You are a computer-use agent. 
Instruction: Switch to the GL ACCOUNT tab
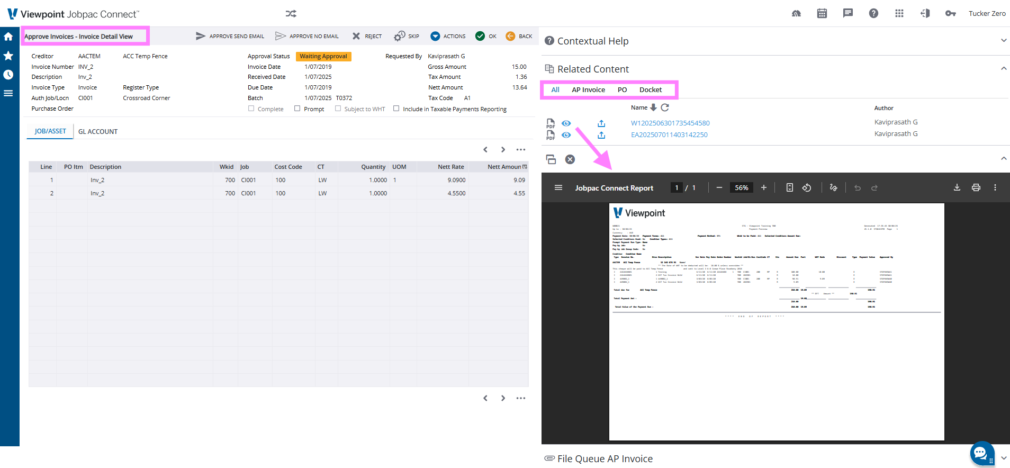click(x=98, y=132)
